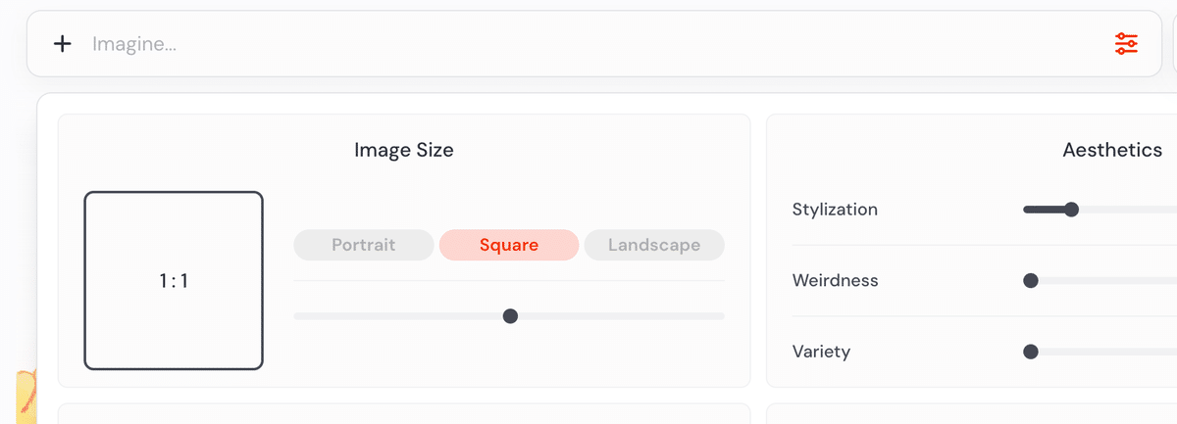Select the Variety slider knob

(x=1031, y=352)
